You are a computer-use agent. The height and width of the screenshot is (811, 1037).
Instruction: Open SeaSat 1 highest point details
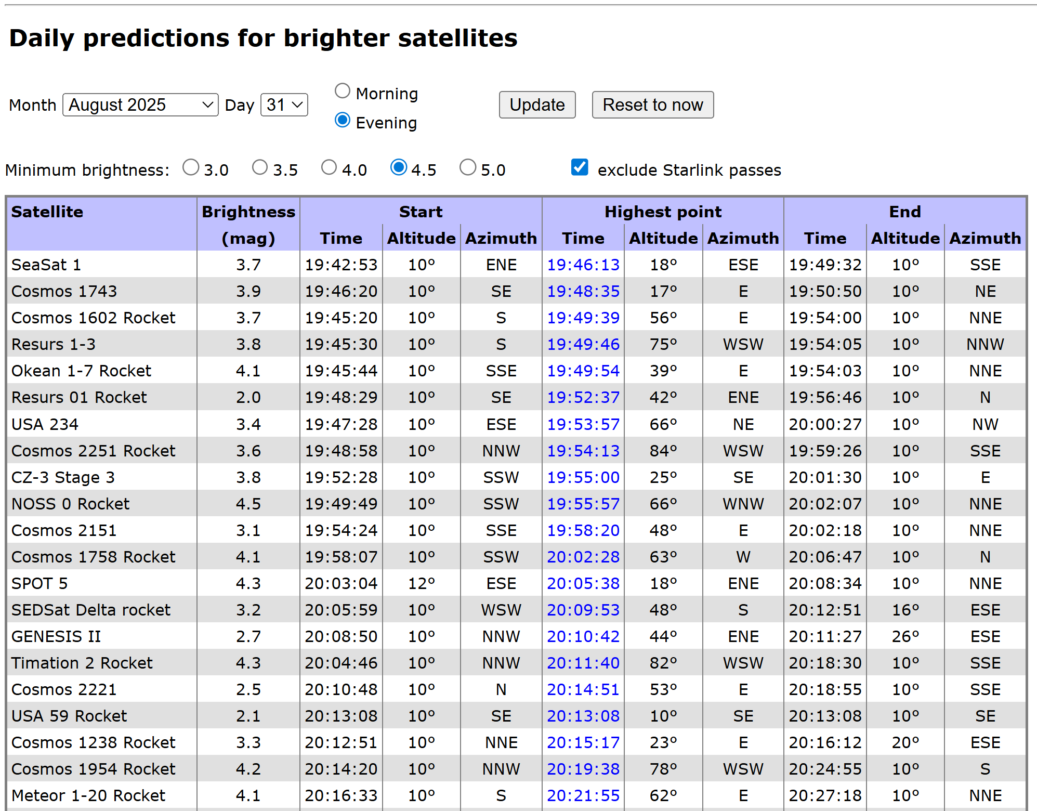[x=583, y=265]
